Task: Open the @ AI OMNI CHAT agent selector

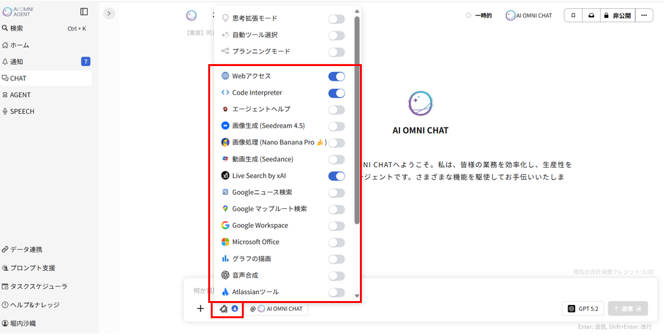Action: (x=277, y=309)
